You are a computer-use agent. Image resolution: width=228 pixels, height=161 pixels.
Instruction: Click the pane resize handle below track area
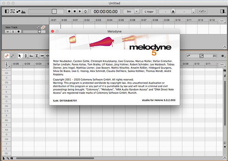pyautogui.click(x=225, y=47)
